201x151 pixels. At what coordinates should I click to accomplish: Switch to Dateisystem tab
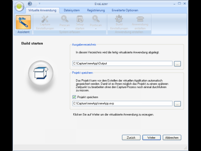pyautogui.click(x=72, y=10)
